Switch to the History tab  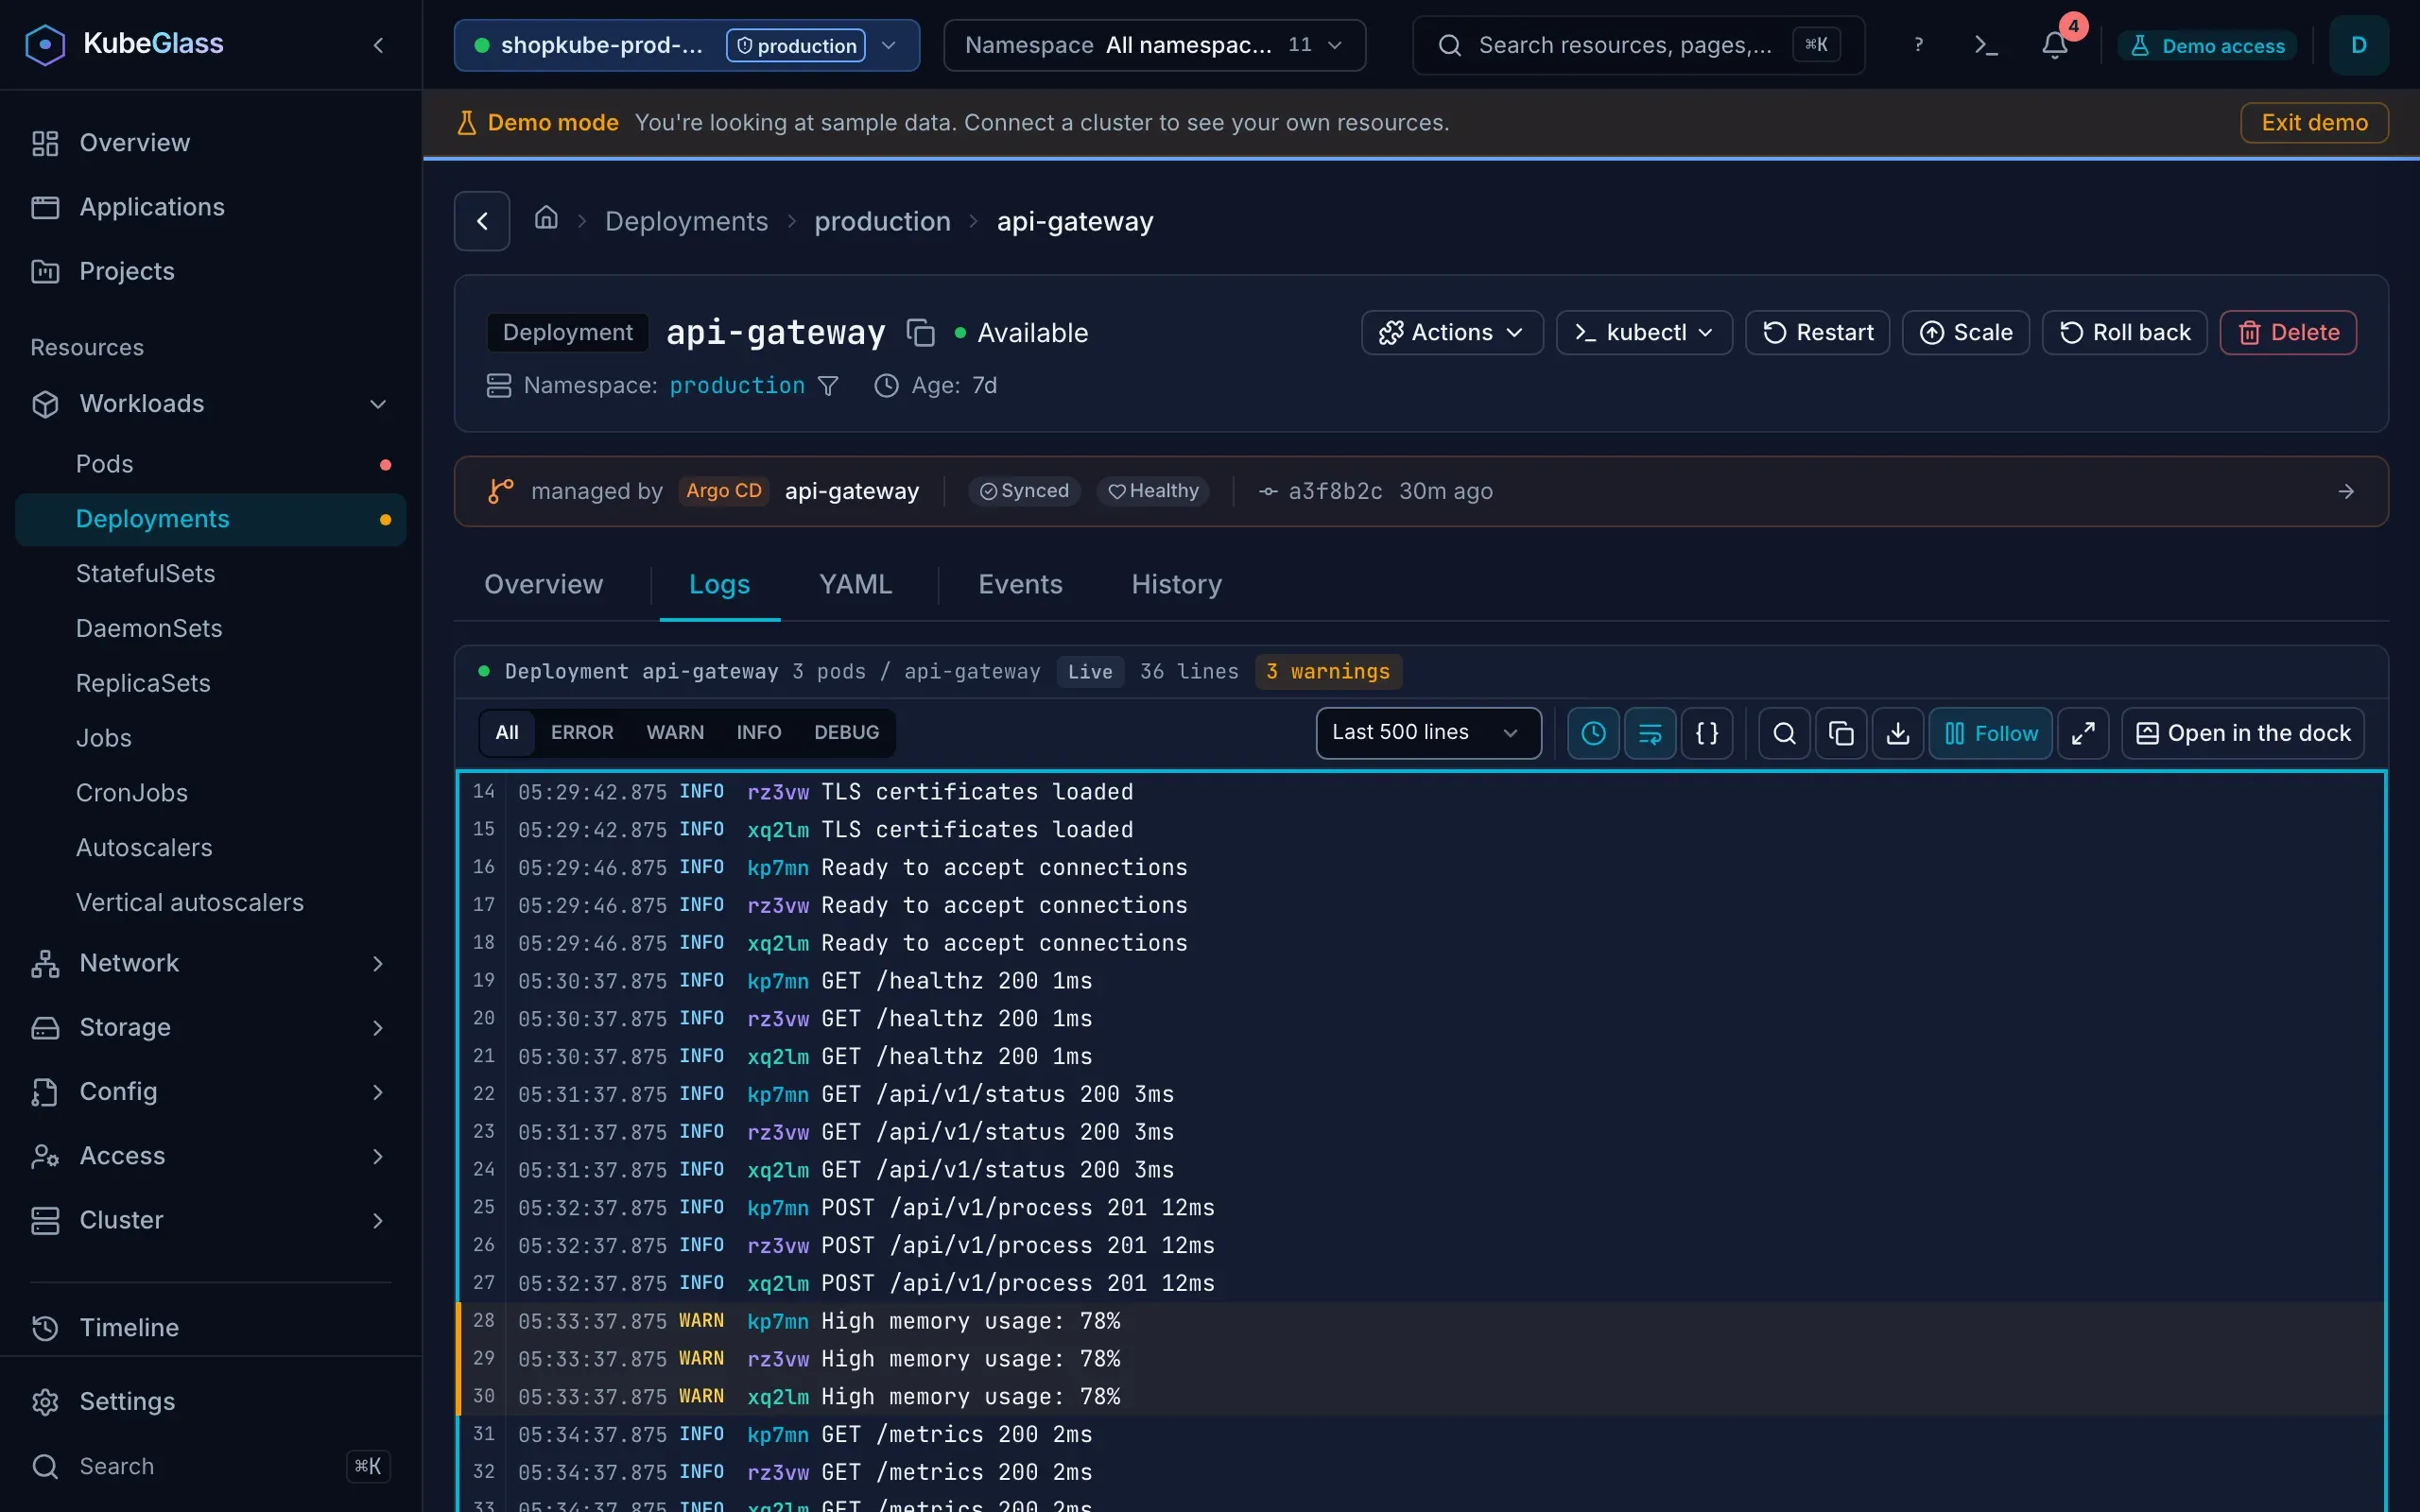1177,584
